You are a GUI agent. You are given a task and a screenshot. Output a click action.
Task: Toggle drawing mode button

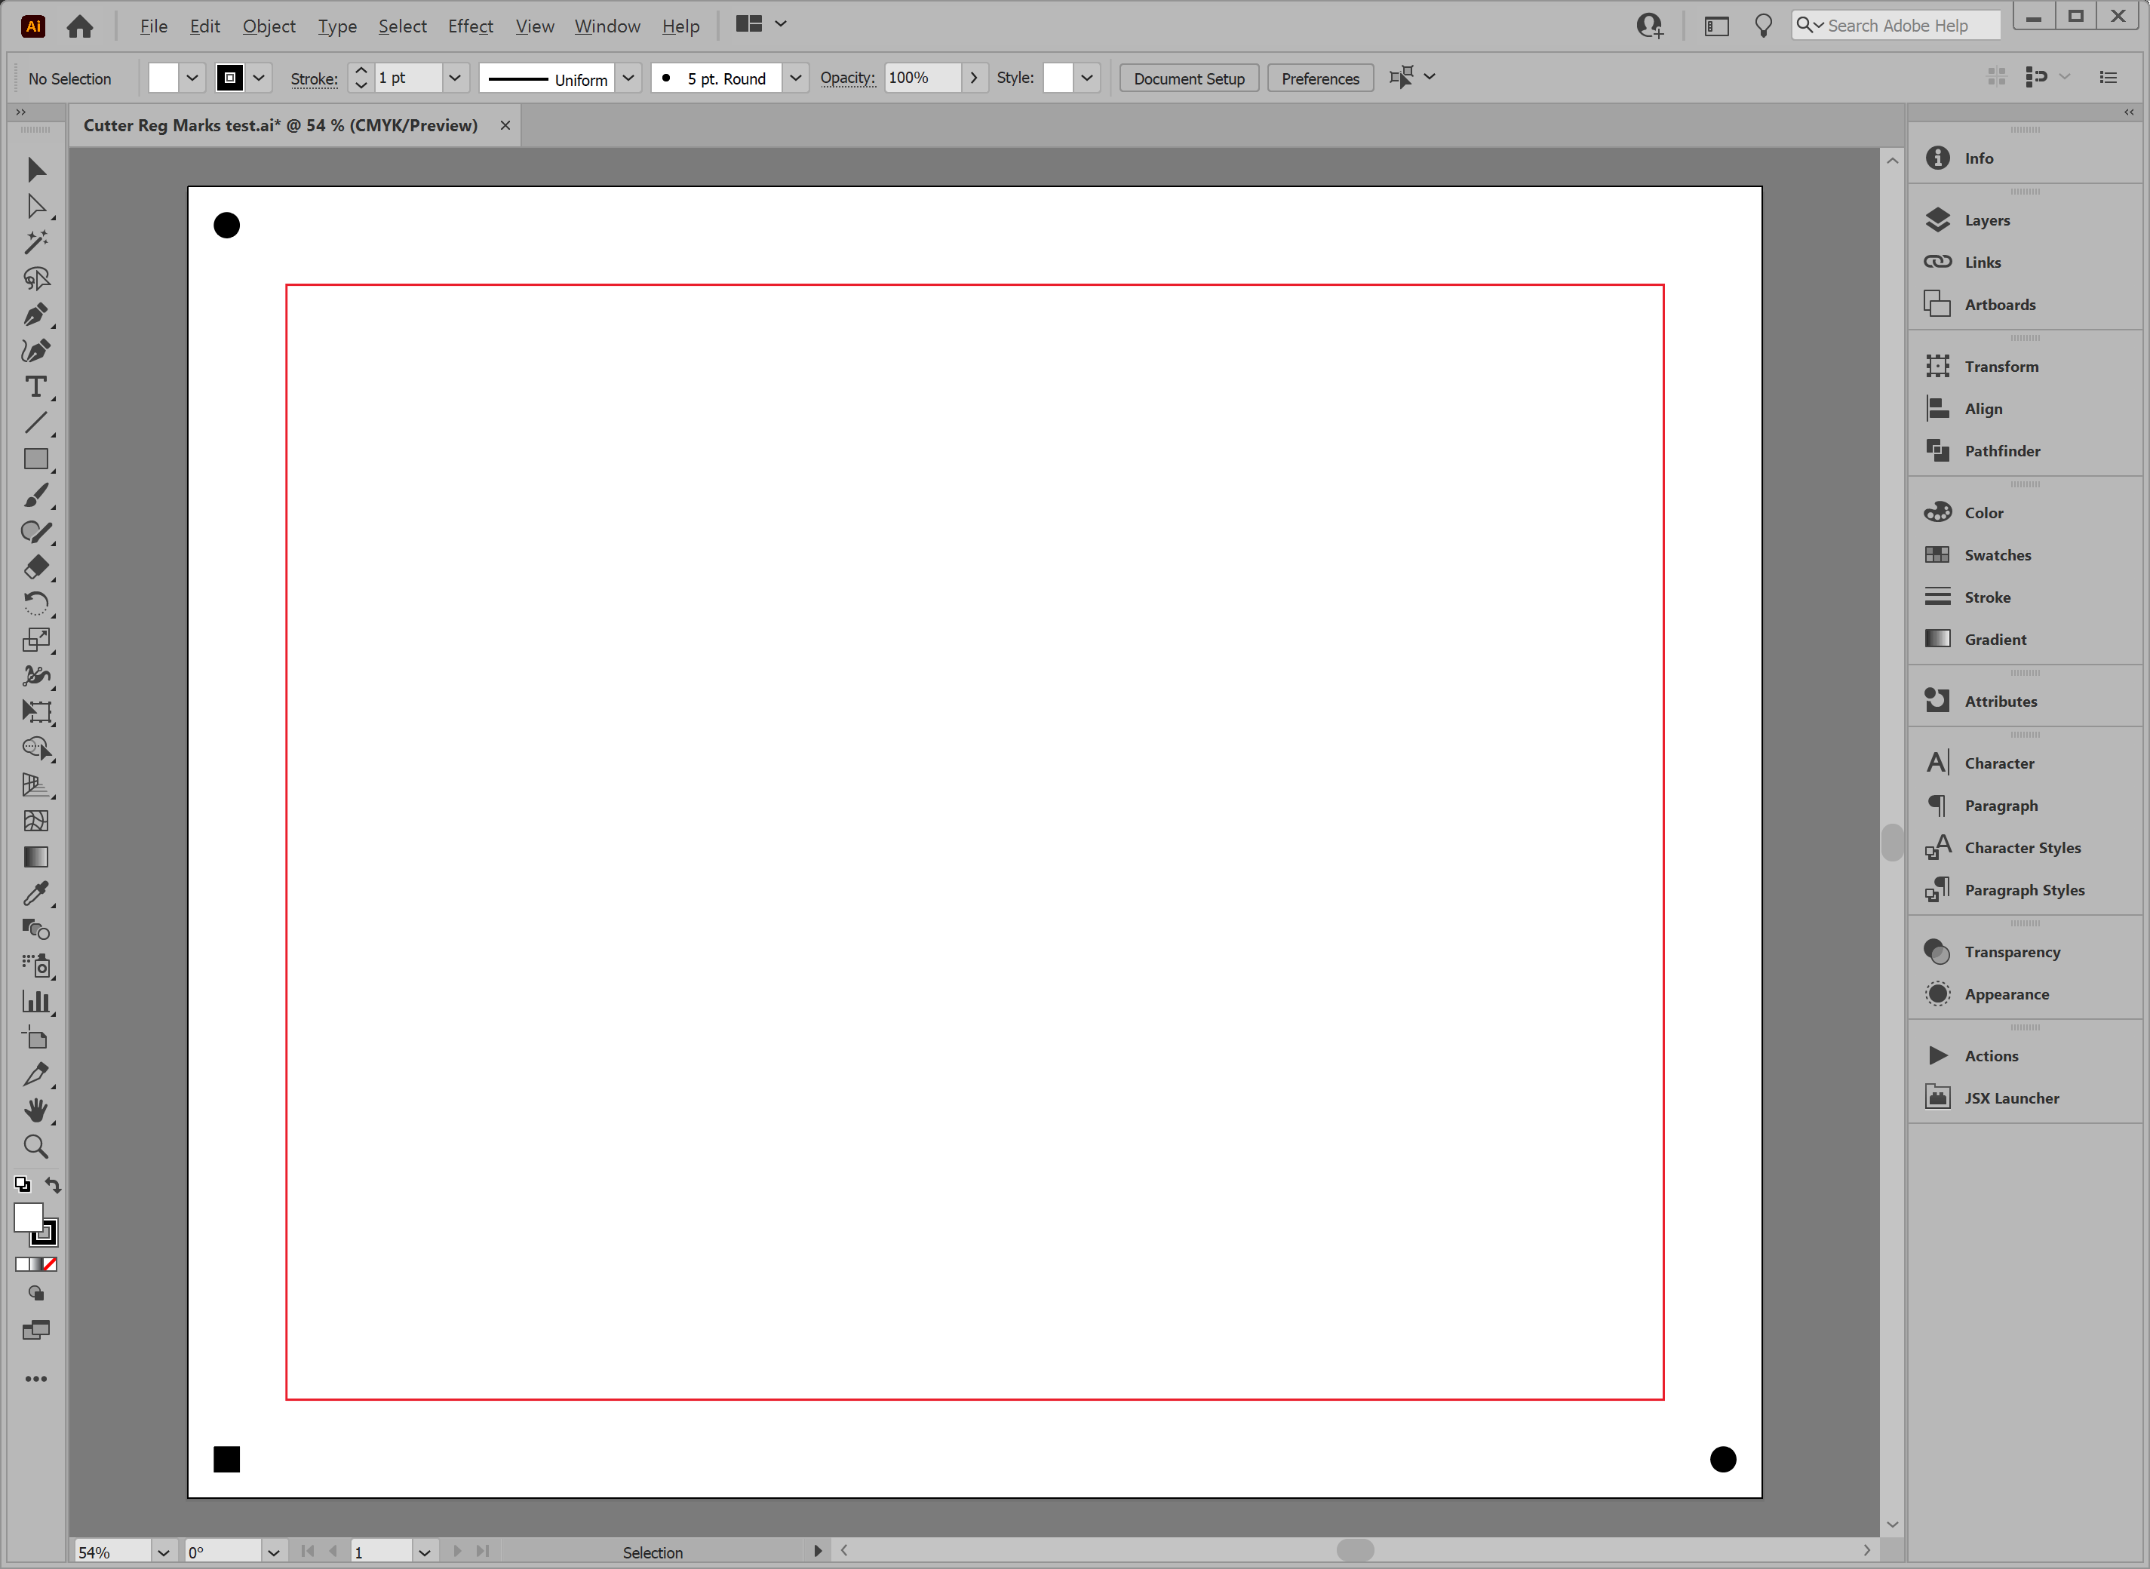coord(36,1294)
